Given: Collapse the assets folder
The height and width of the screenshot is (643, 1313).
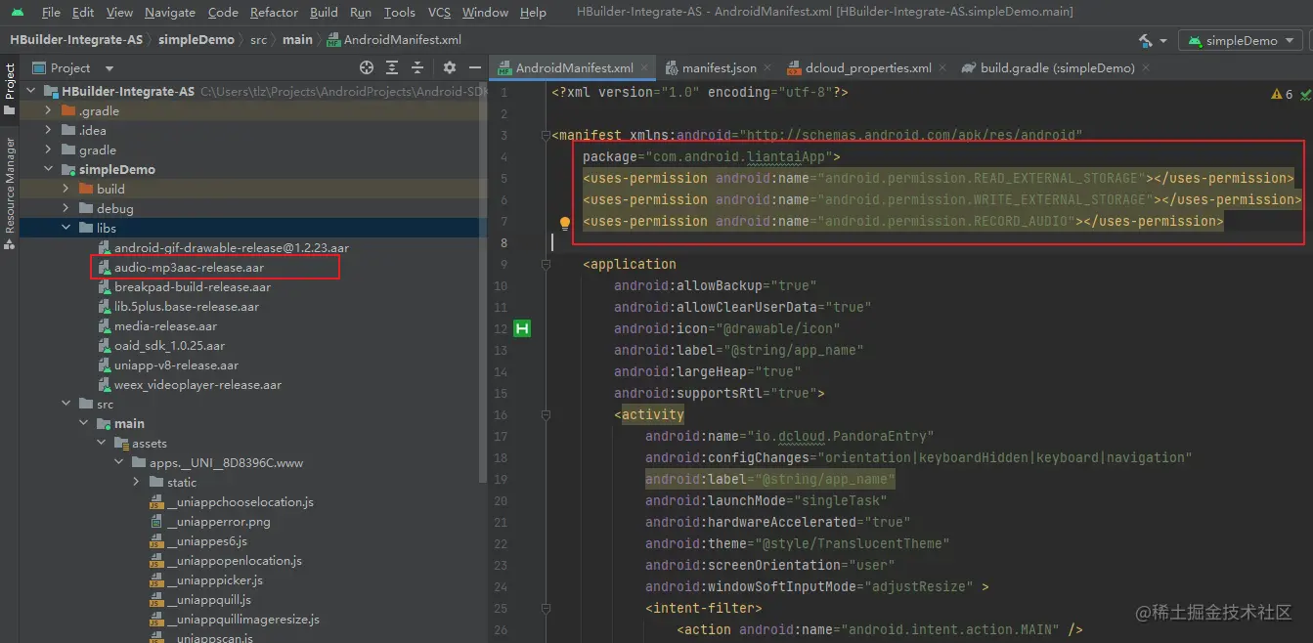Looking at the screenshot, I should pos(102,444).
